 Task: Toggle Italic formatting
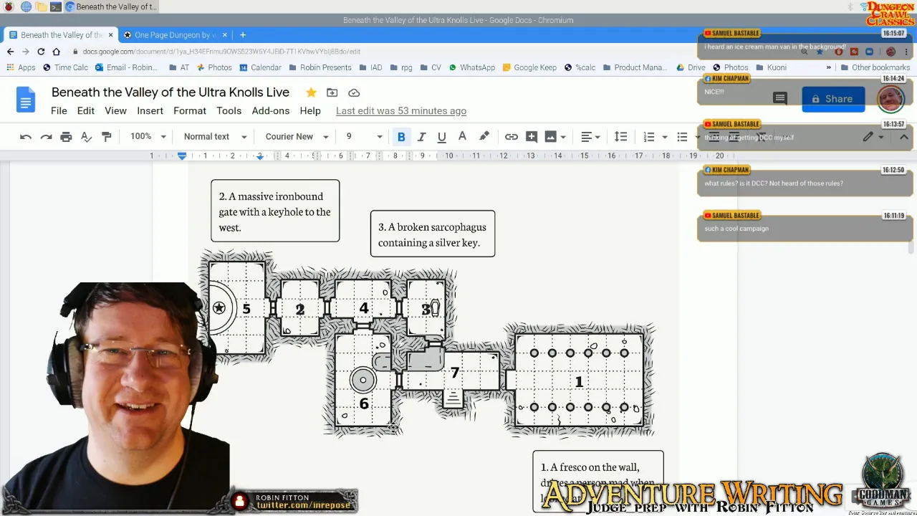pos(421,136)
